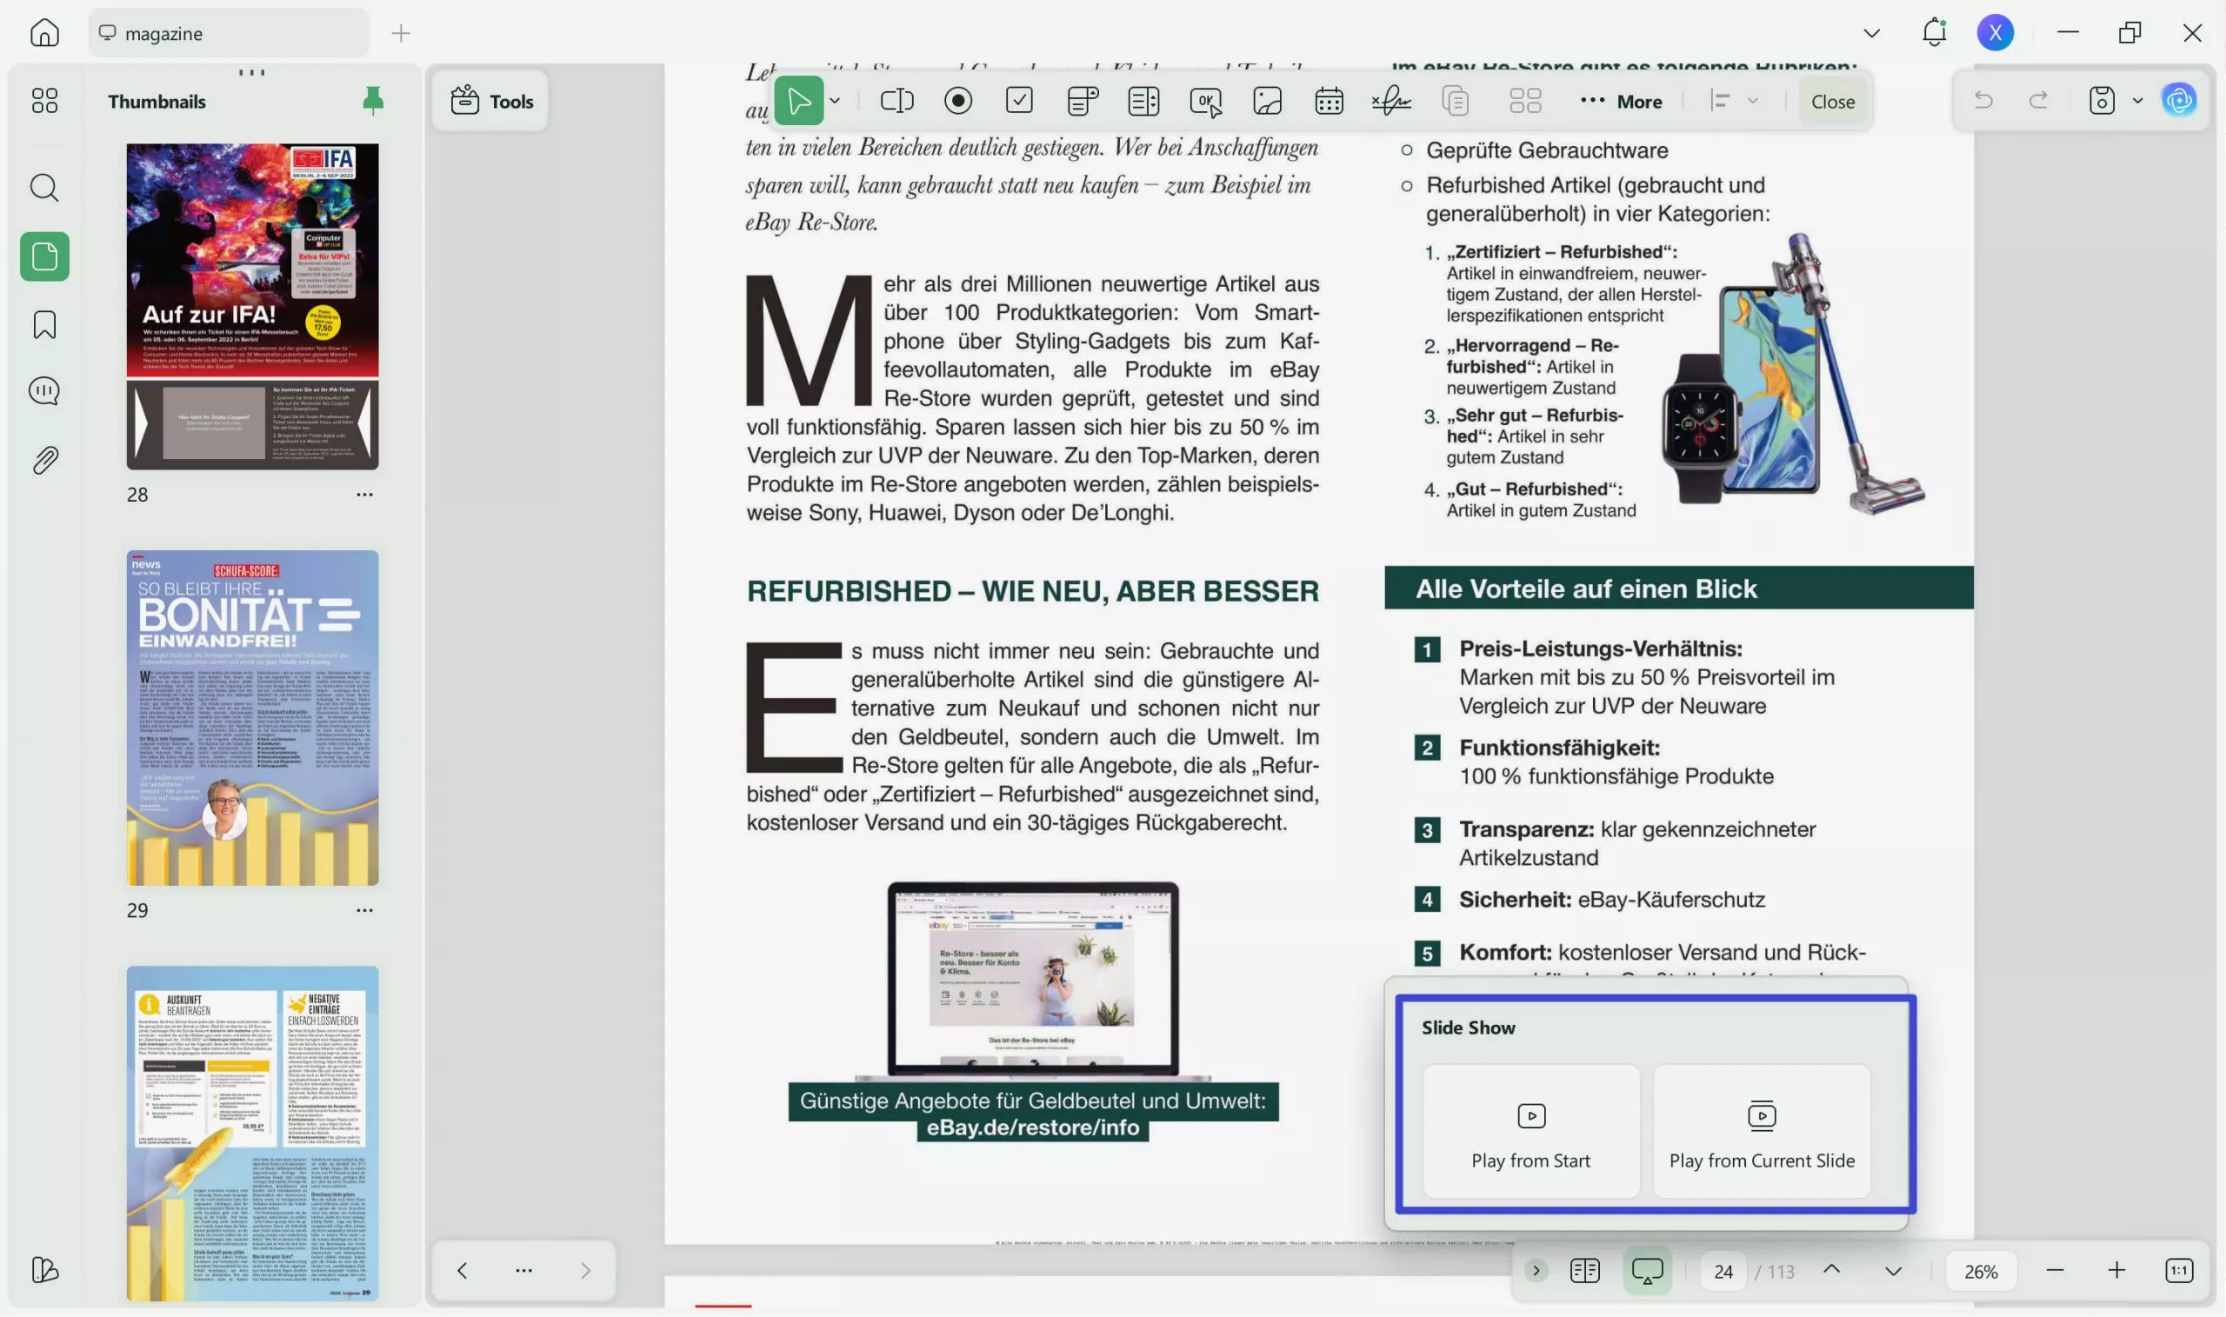Expand the select tool dropdown arrow
Image resolution: width=2226 pixels, height=1317 pixels.
834,100
